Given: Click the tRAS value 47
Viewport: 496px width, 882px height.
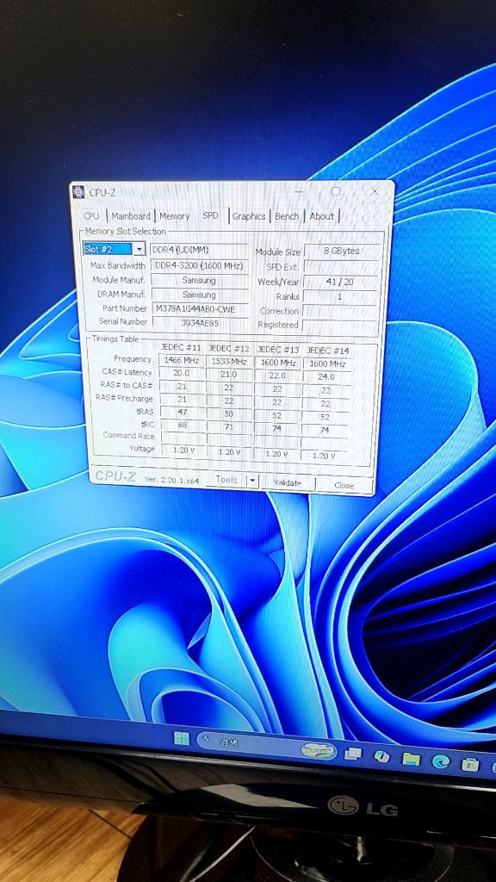Looking at the screenshot, I should 183,413.
